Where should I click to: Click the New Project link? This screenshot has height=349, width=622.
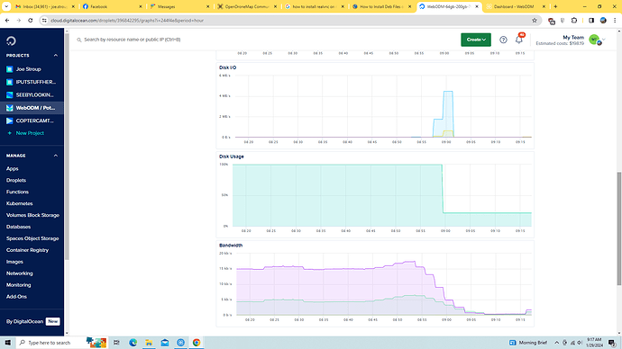30,133
